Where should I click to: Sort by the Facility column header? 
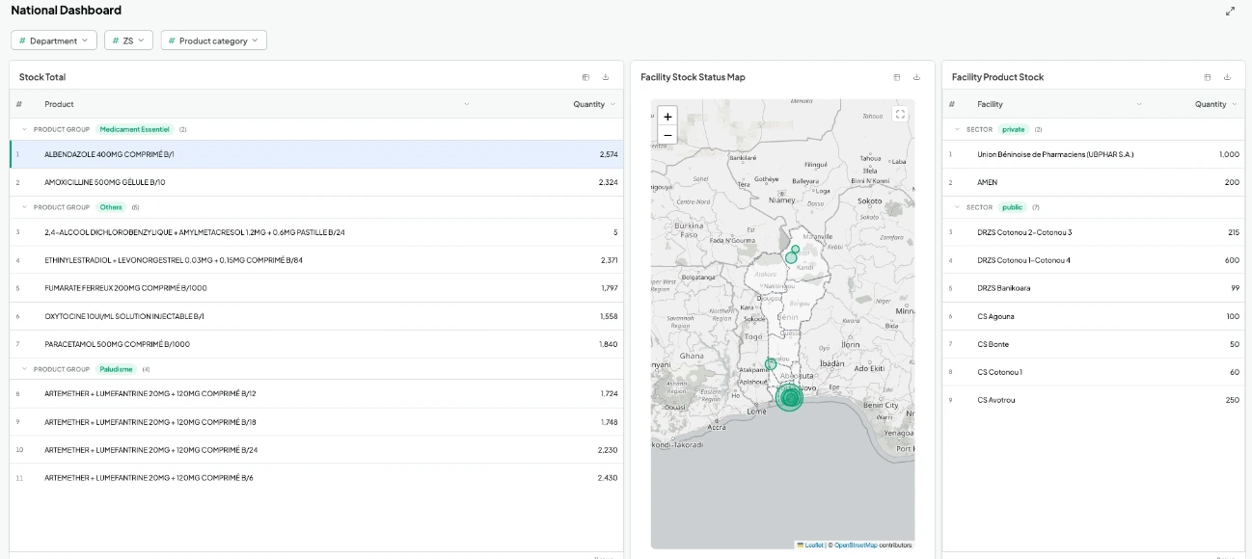pos(990,104)
